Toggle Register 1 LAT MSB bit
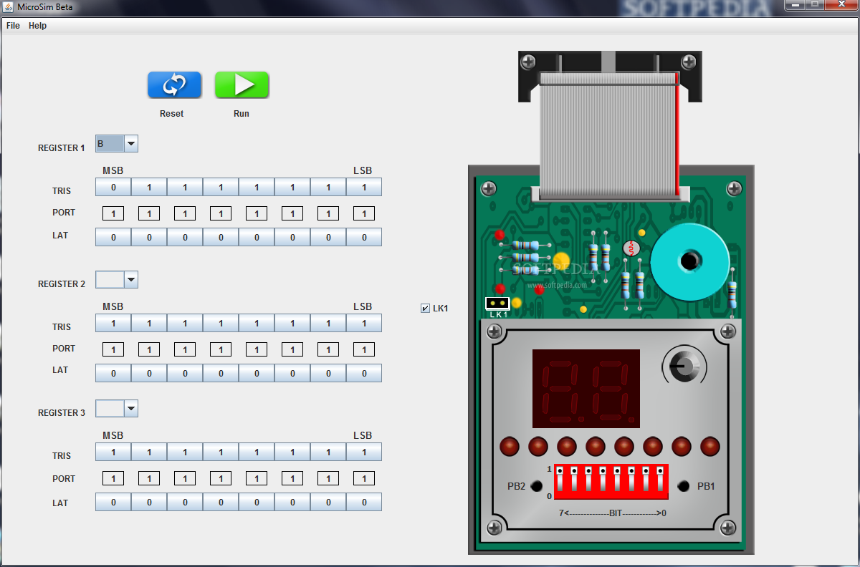This screenshot has height=567, width=860. (113, 237)
